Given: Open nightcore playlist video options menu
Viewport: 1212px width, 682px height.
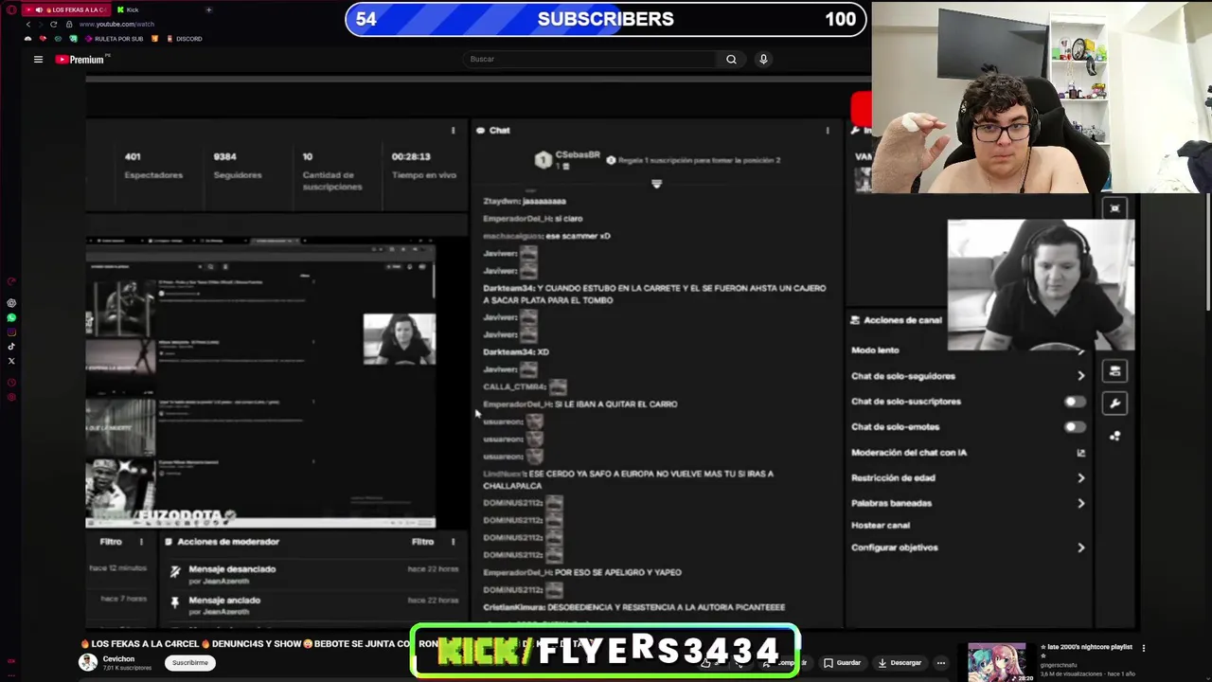Looking at the screenshot, I should point(1143,648).
